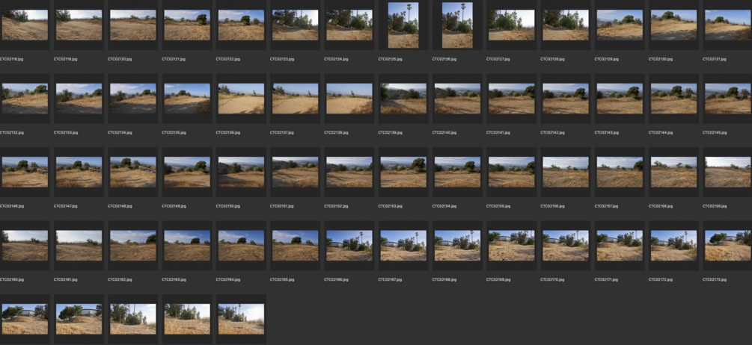This screenshot has height=345, width=752.
Task: Click the CTC02158.jpg file name
Action: click(661, 206)
